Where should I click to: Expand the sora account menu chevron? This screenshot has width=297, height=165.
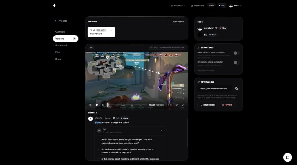(x=241, y=6)
